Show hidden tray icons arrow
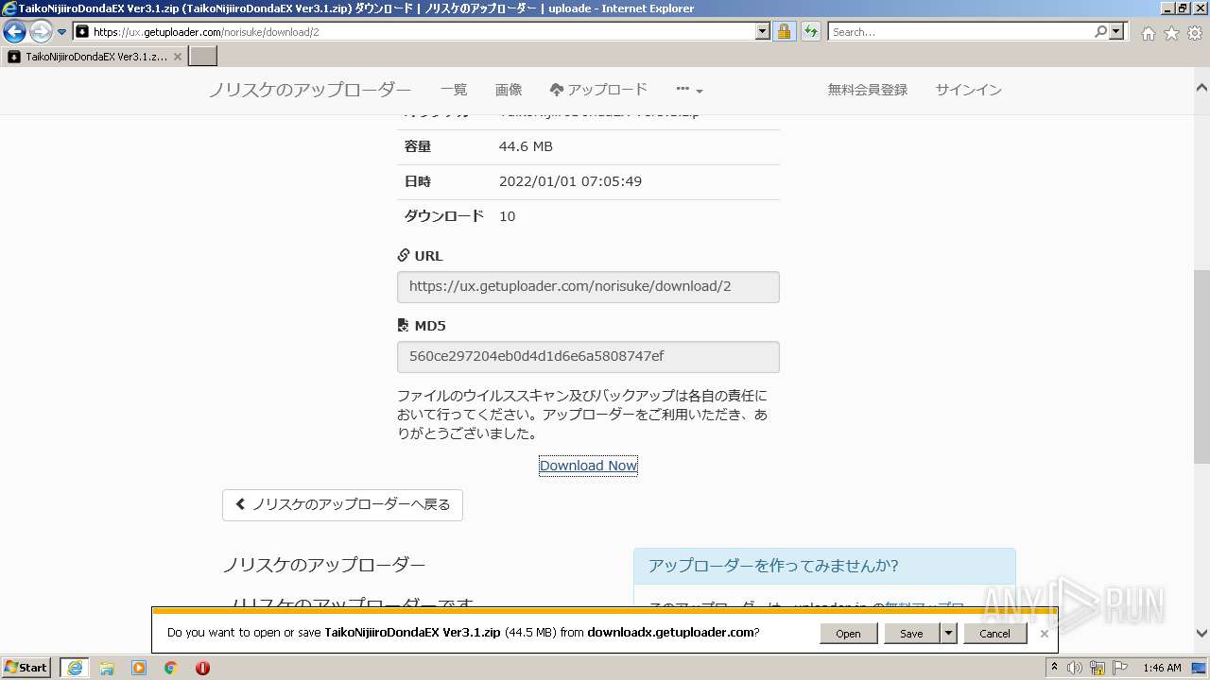This screenshot has width=1210, height=680. [1054, 668]
